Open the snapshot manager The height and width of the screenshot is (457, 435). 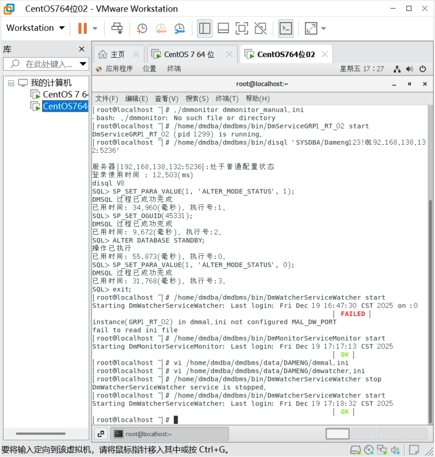[x=180, y=28]
